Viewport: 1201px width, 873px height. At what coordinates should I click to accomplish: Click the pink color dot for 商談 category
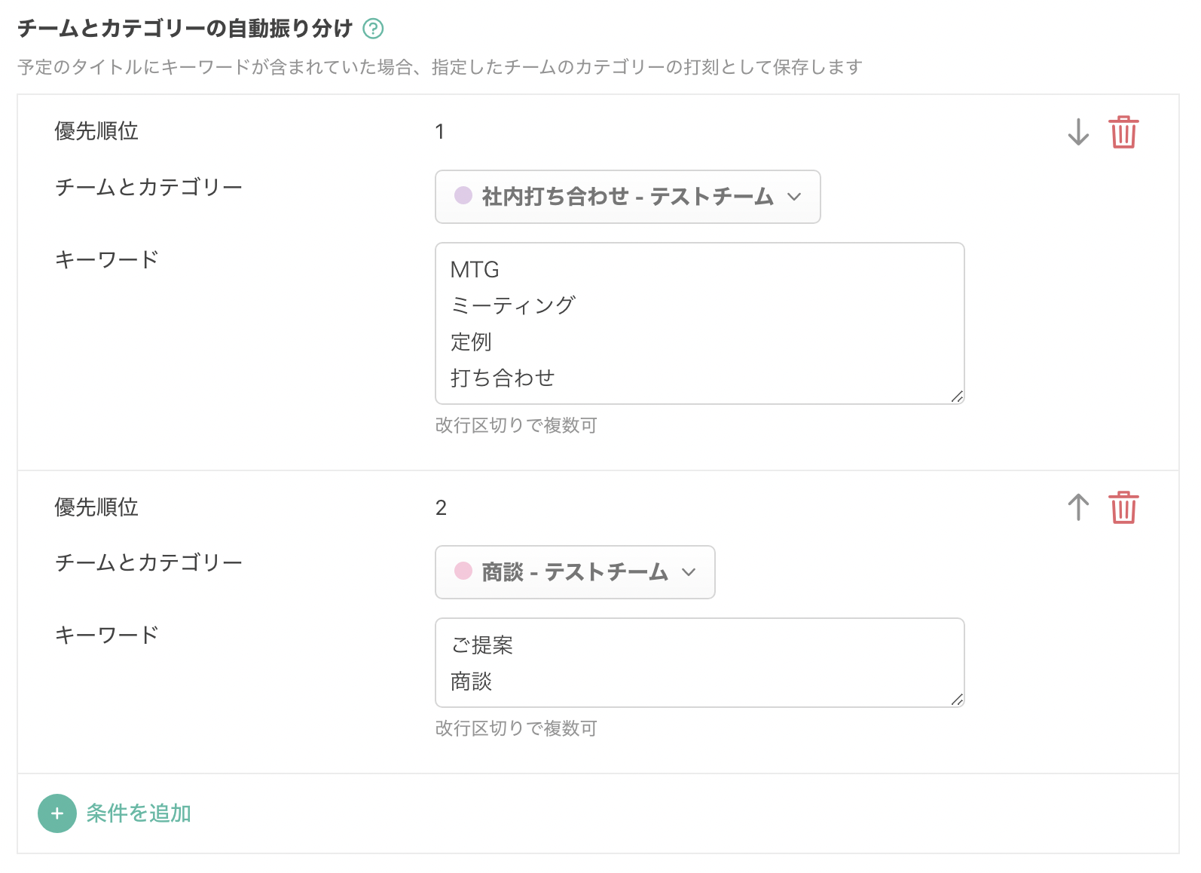463,571
